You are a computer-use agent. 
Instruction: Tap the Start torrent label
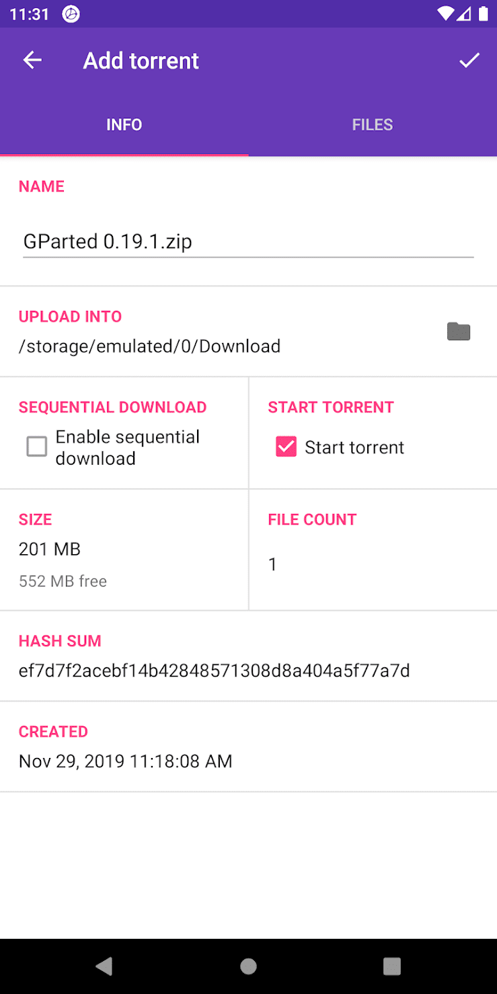click(x=354, y=448)
